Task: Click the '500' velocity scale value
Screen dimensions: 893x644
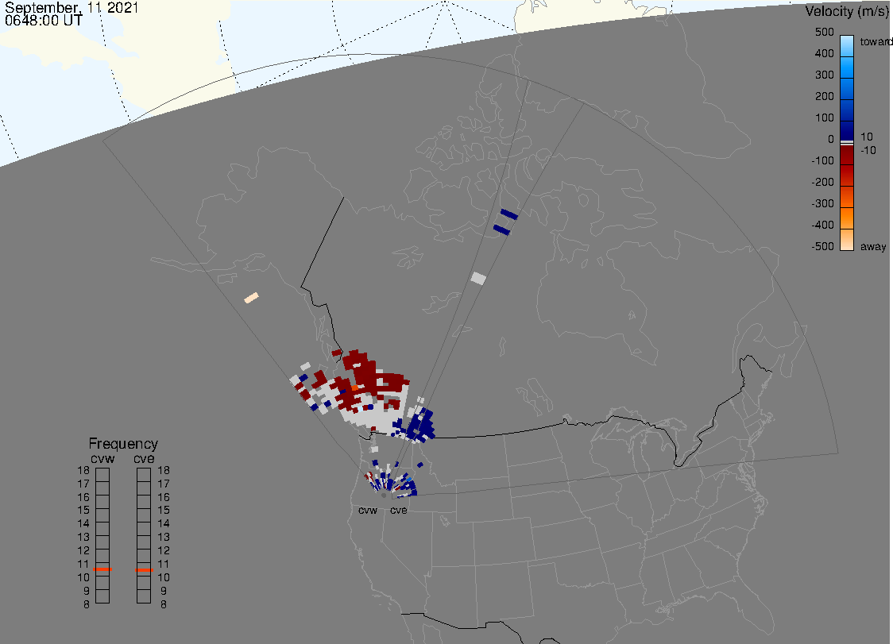Action: pyautogui.click(x=824, y=32)
